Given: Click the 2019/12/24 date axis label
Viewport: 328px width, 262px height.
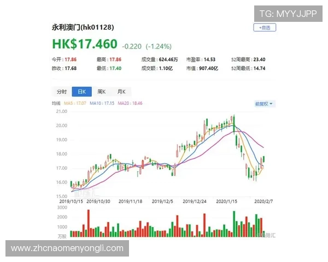Looking at the screenshot, I should point(195,201).
